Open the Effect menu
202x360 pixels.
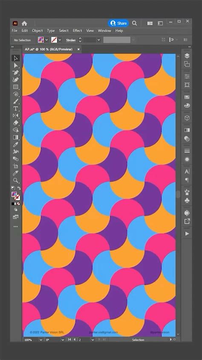pyautogui.click(x=77, y=30)
